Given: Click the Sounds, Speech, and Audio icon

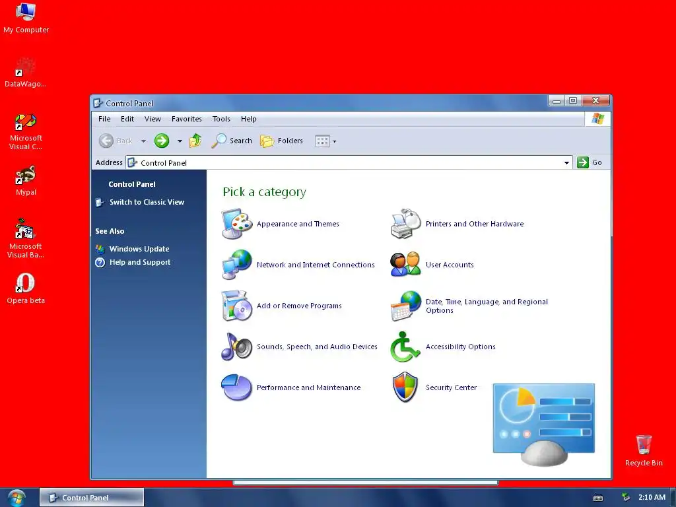Looking at the screenshot, I should [237, 347].
